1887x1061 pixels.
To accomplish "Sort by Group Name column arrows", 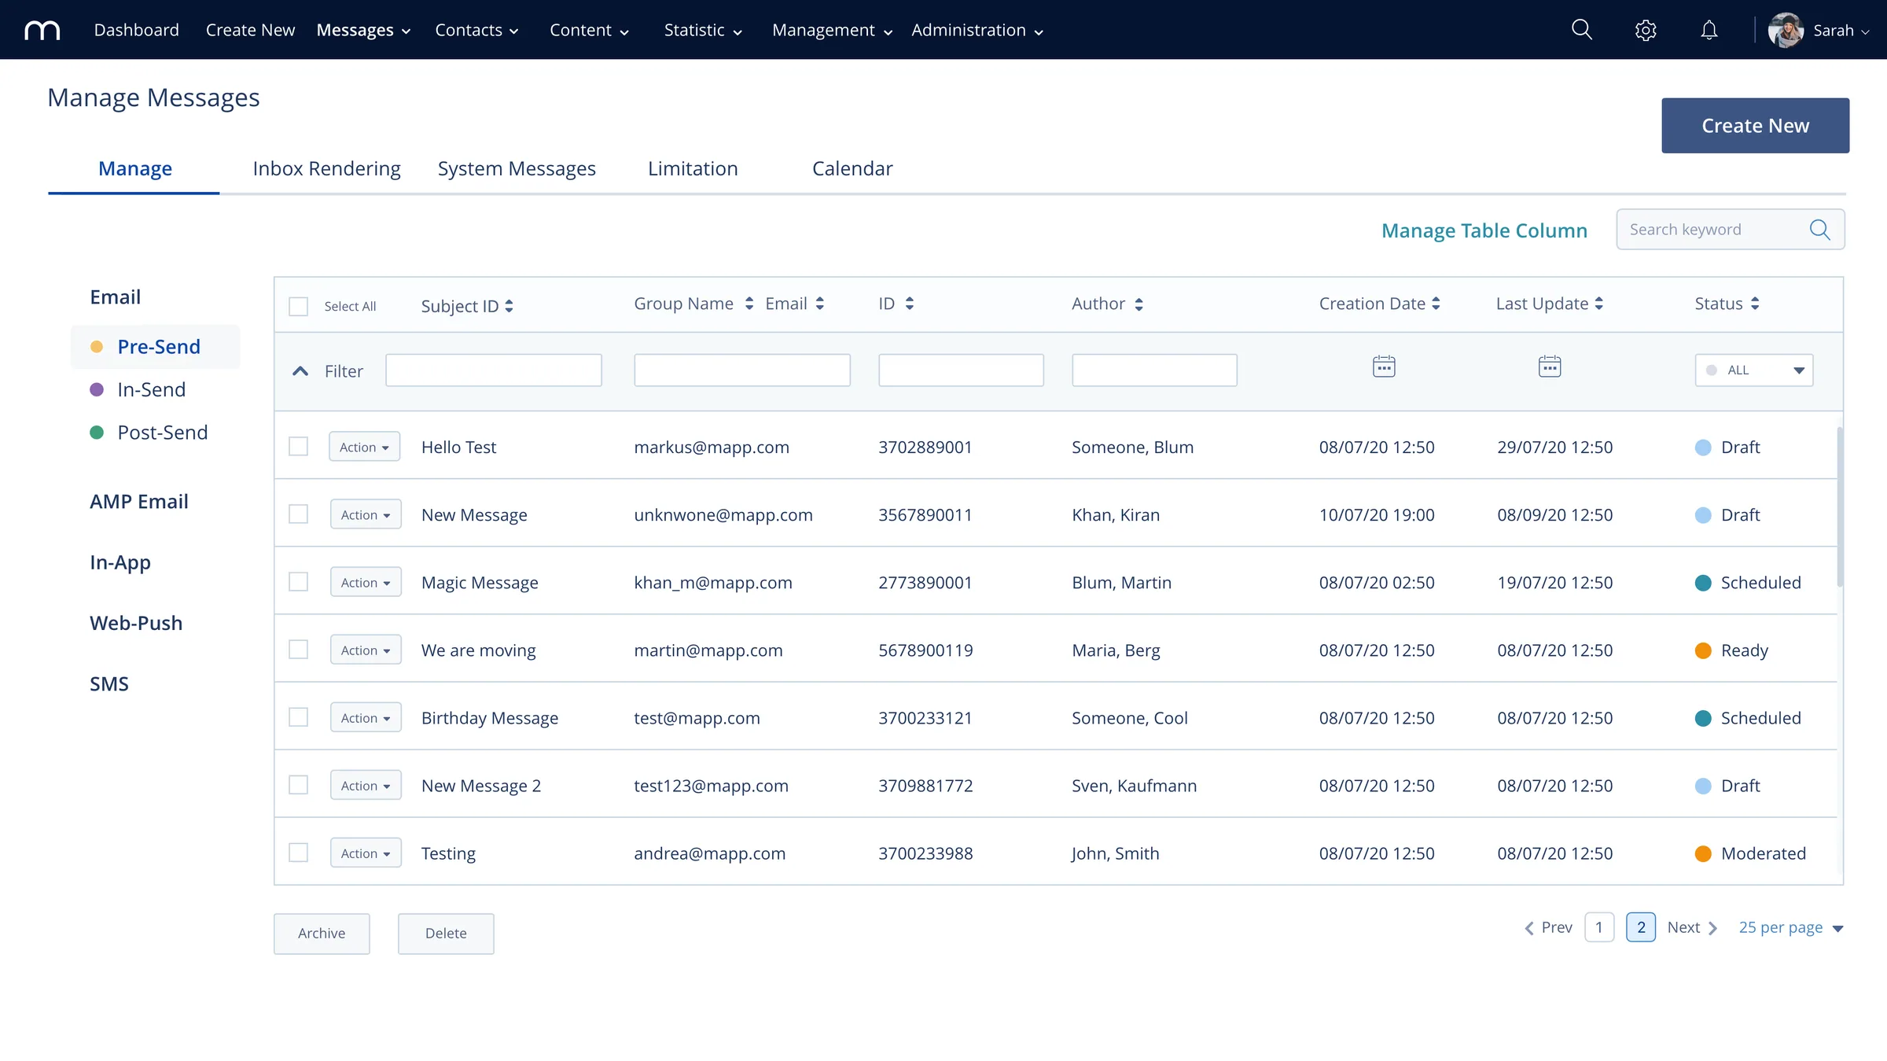I will (749, 304).
